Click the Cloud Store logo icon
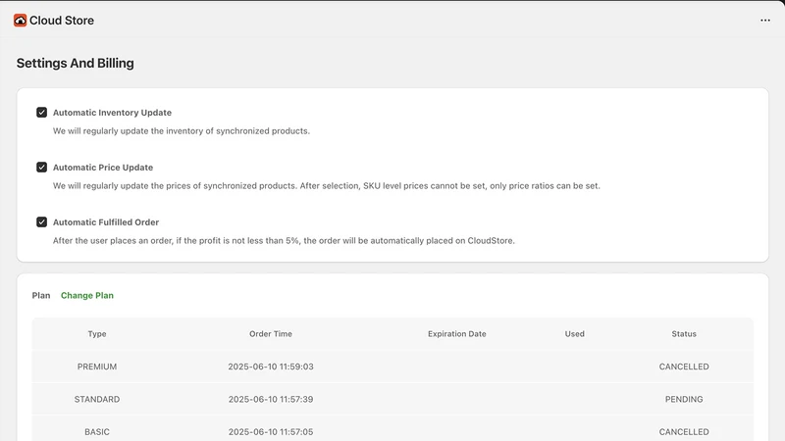 click(20, 20)
